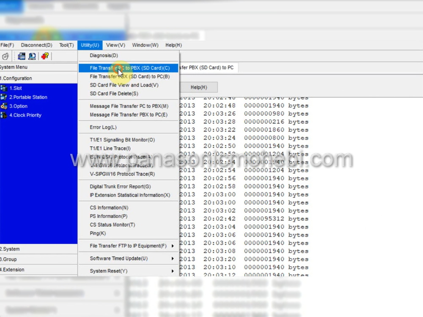423x317 pixels.
Task: Open the Error Log menu entry
Action: [x=103, y=127]
